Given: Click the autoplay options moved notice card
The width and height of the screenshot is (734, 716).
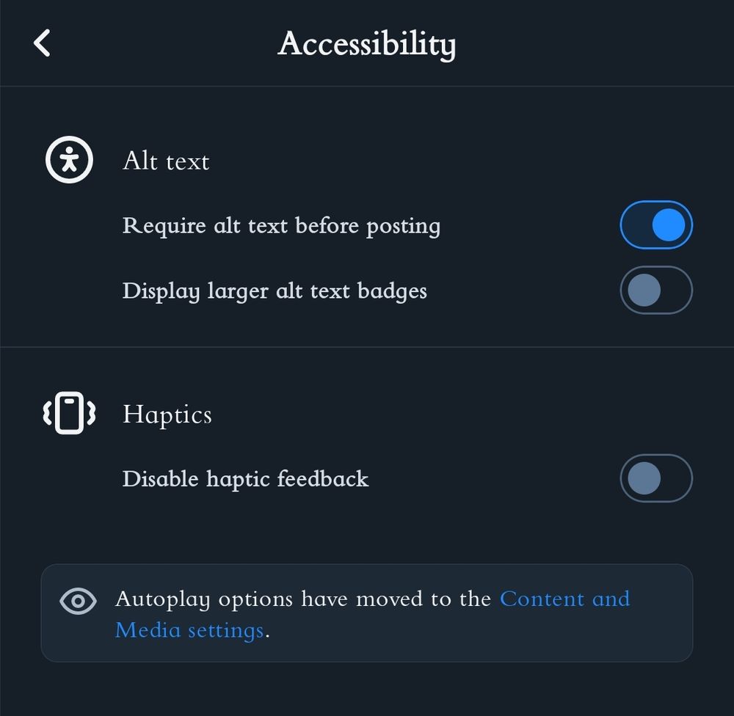Looking at the screenshot, I should point(367,613).
